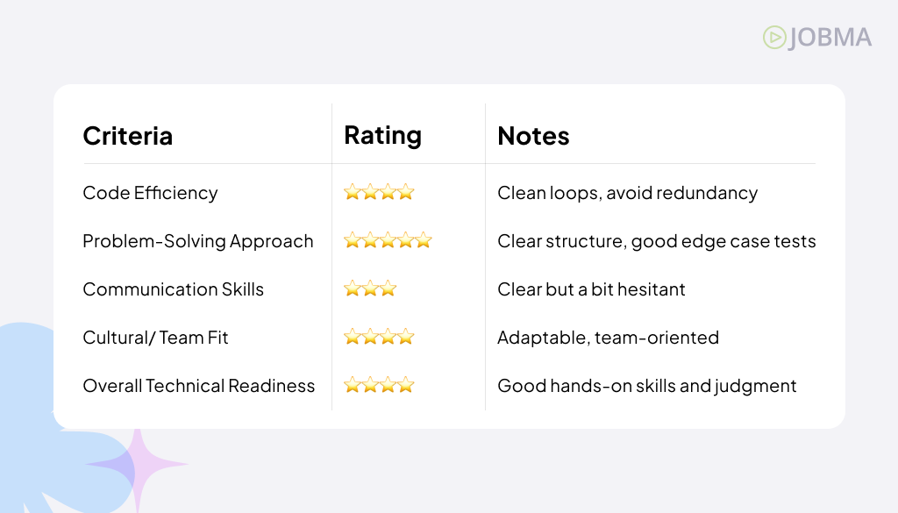The image size is (898, 513).
Task: Click the Cultural/ Team Fit label
Action: pyautogui.click(x=156, y=338)
